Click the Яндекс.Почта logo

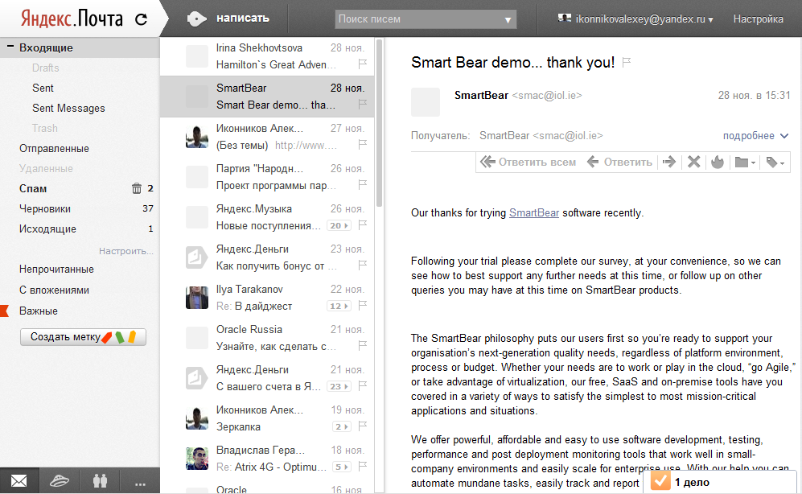(x=72, y=19)
